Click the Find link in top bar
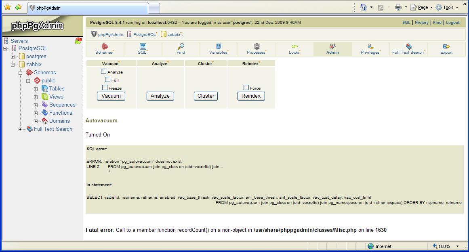Screen dimensions: 469x252 pos(437,23)
